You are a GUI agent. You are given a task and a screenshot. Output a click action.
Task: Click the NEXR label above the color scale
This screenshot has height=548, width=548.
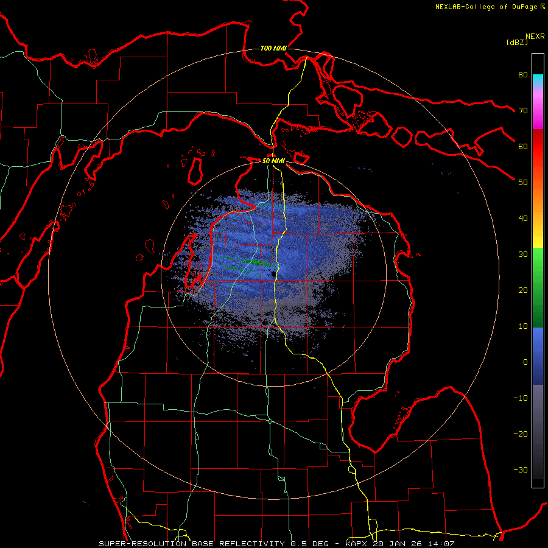[535, 37]
